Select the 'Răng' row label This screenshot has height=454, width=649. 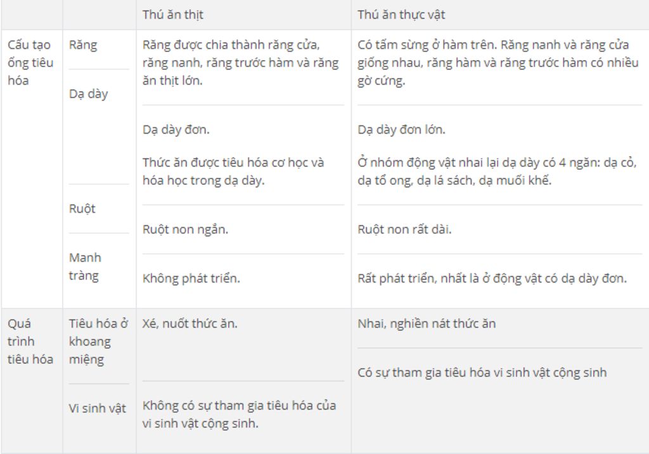point(83,45)
